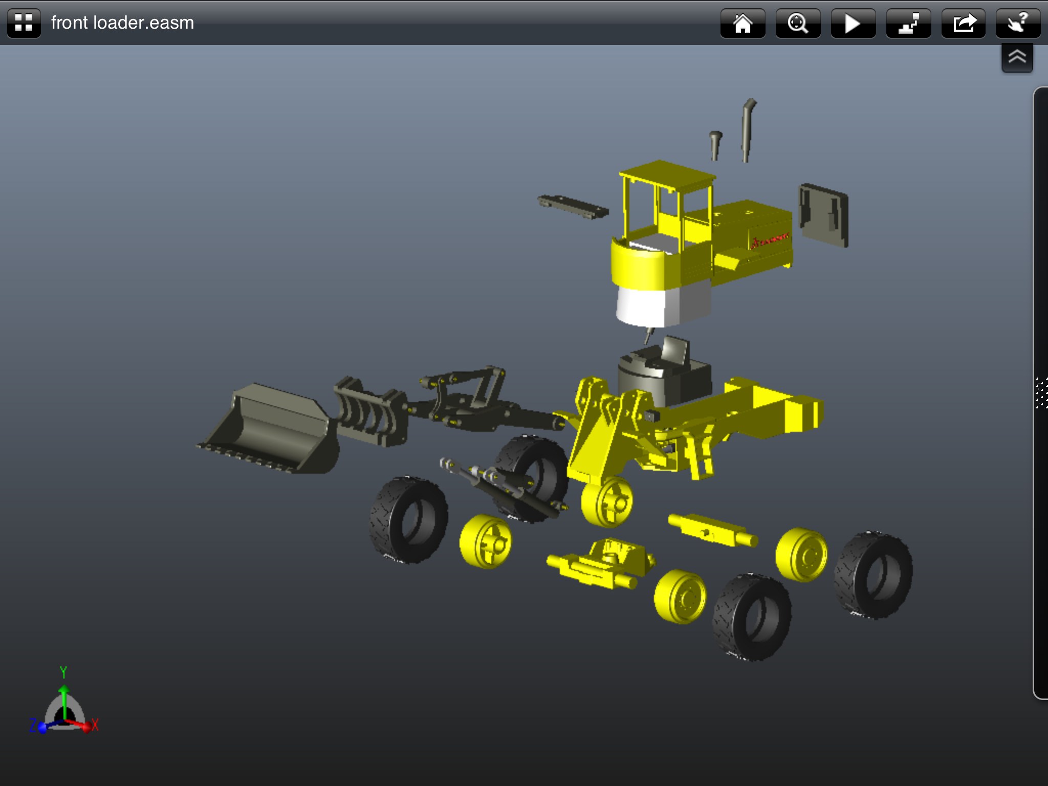The height and width of the screenshot is (786, 1048).
Task: Open the file browser grid button
Action: pos(24,23)
